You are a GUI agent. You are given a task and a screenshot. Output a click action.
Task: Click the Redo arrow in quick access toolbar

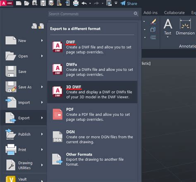[x=96, y=3]
